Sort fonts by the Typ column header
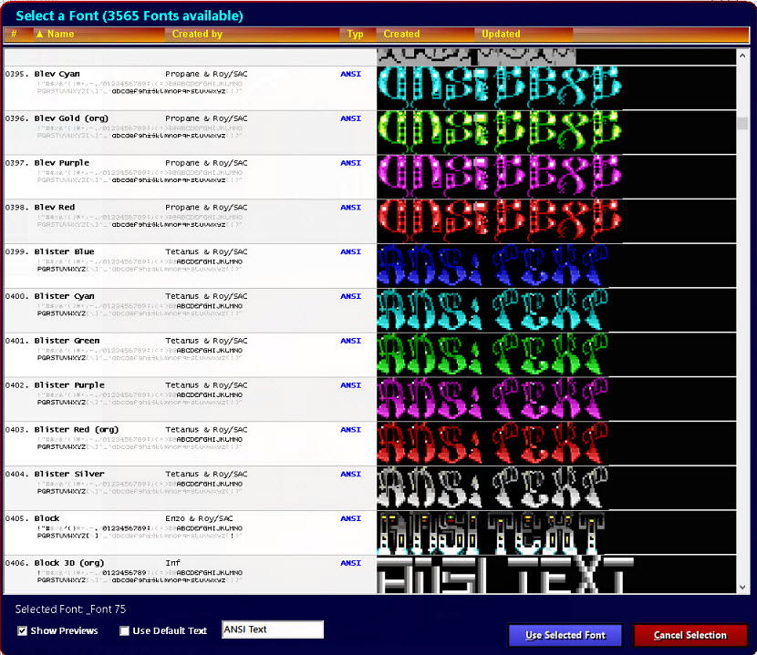 pos(356,34)
